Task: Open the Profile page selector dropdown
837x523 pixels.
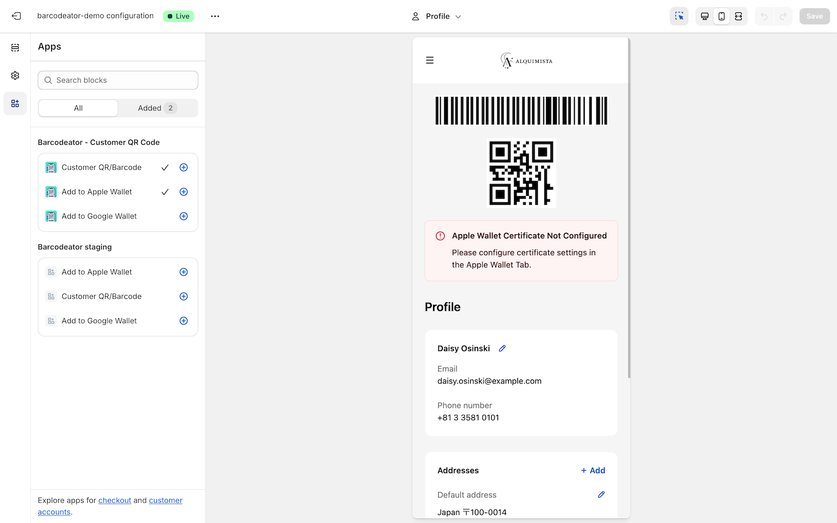Action: click(436, 16)
